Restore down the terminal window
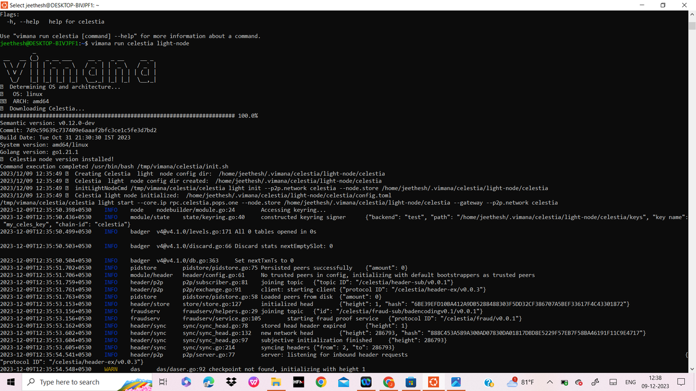The height and width of the screenshot is (391, 696). click(663, 5)
